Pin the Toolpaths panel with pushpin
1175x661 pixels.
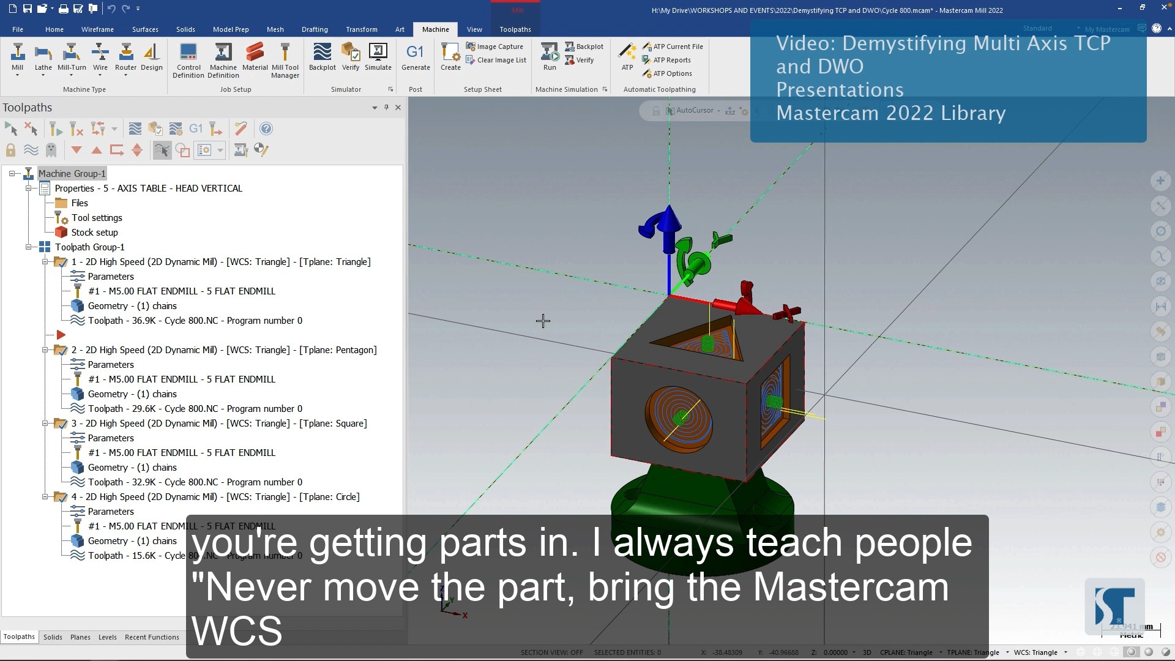pos(386,107)
